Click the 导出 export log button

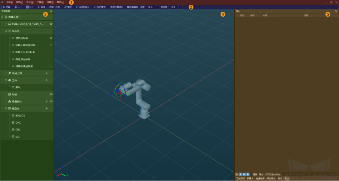(x=261, y=174)
